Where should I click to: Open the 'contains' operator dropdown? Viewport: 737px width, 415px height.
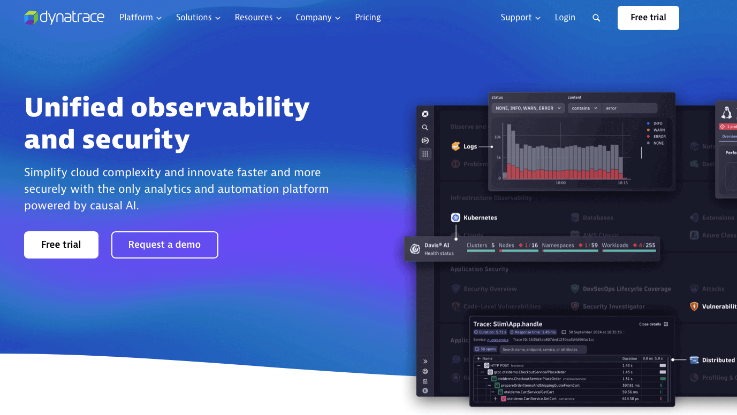(584, 108)
